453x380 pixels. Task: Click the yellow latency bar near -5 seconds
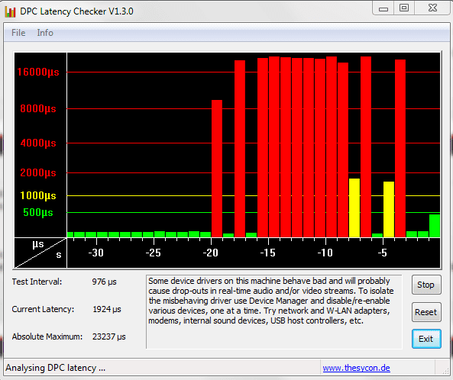tap(389, 209)
